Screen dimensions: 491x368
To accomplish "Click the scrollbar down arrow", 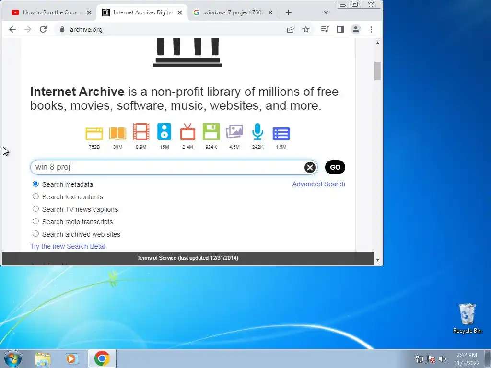I will [x=377, y=260].
